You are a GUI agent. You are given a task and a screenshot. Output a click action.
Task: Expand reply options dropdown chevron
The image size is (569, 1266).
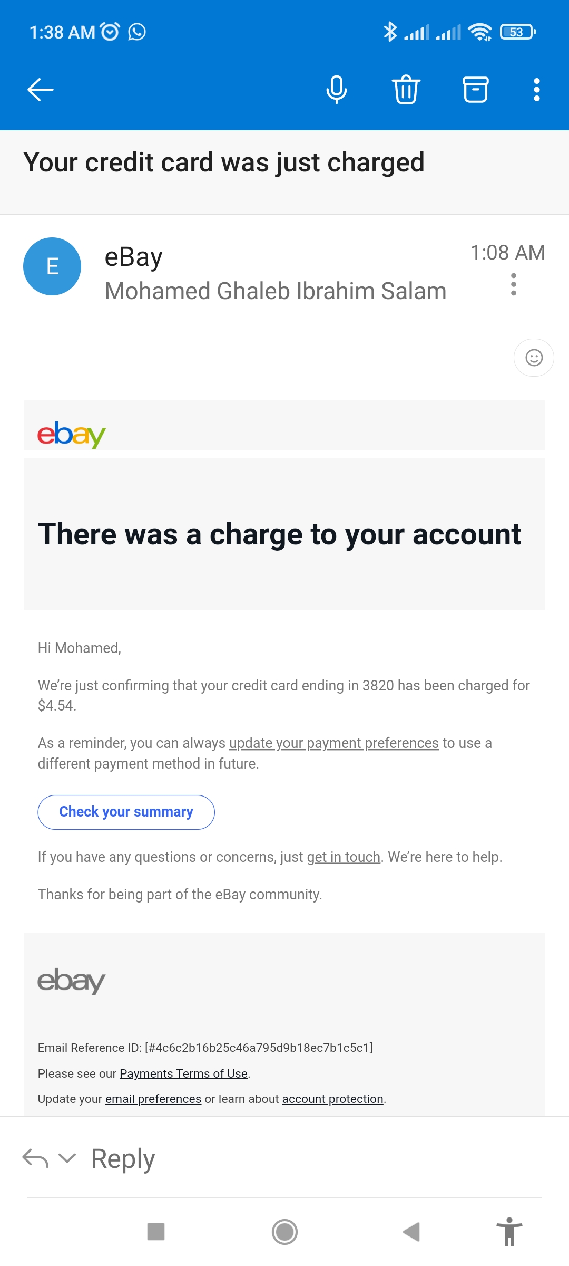[x=67, y=1158]
